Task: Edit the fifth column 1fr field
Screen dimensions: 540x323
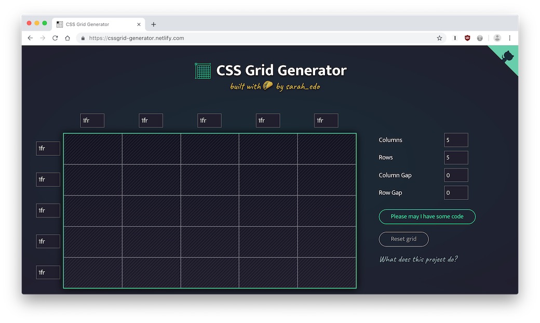Action: click(x=326, y=120)
